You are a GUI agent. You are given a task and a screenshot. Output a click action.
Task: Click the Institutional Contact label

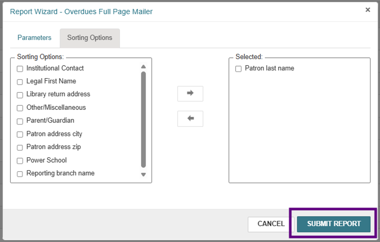(55, 68)
